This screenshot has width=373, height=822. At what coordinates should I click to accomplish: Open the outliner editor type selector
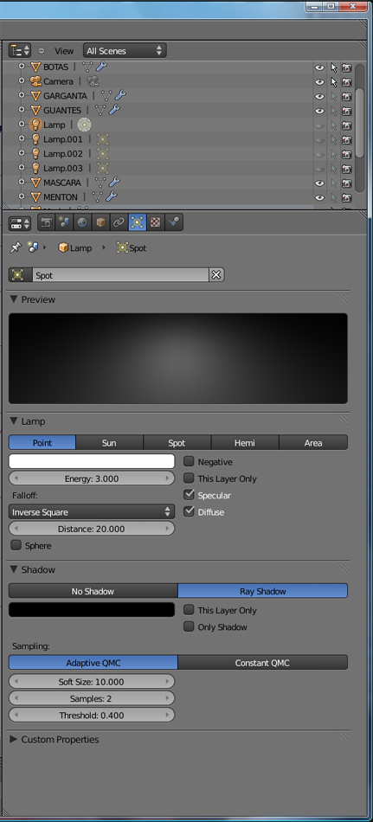tap(20, 51)
